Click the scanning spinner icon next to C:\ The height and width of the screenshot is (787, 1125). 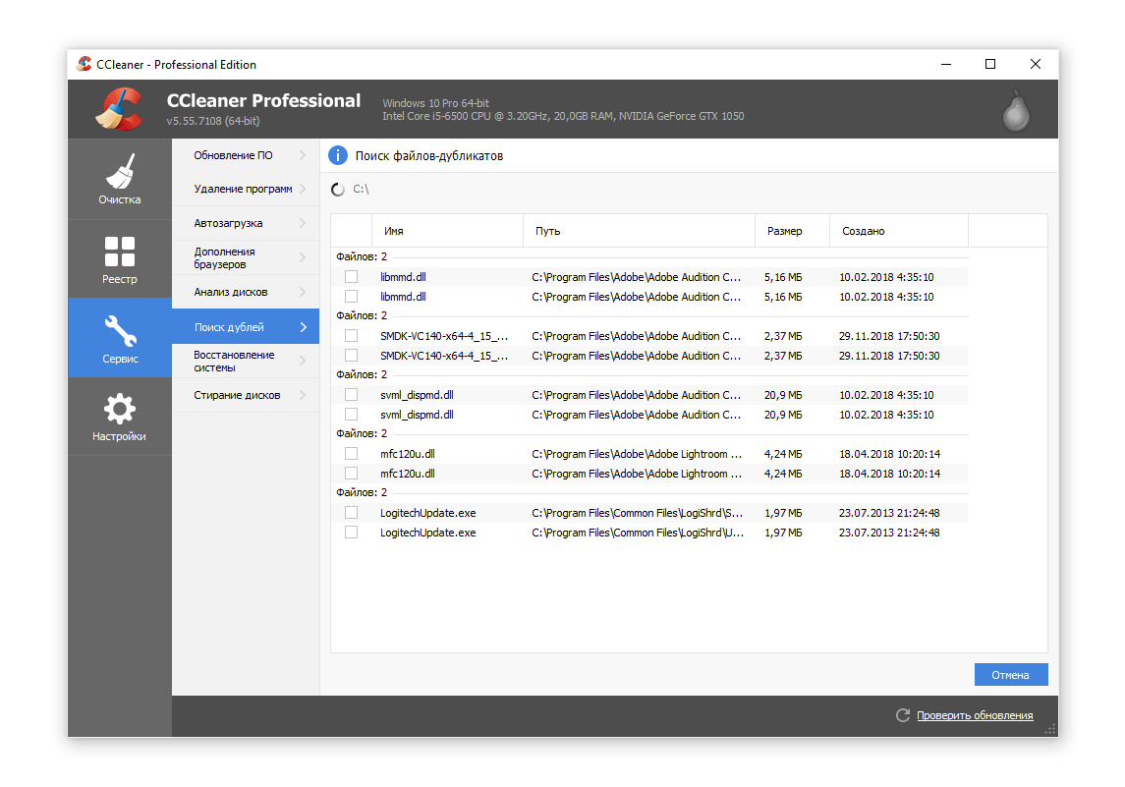click(x=338, y=190)
